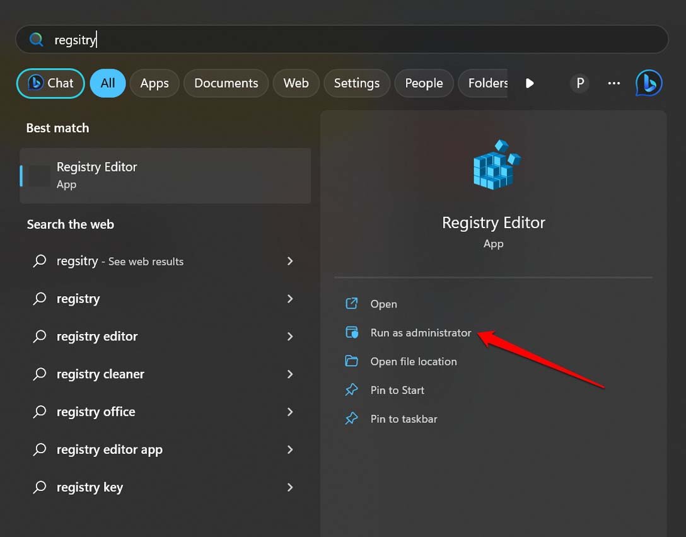The height and width of the screenshot is (537, 686).
Task: Open the three-dots more options menu
Action: click(614, 83)
